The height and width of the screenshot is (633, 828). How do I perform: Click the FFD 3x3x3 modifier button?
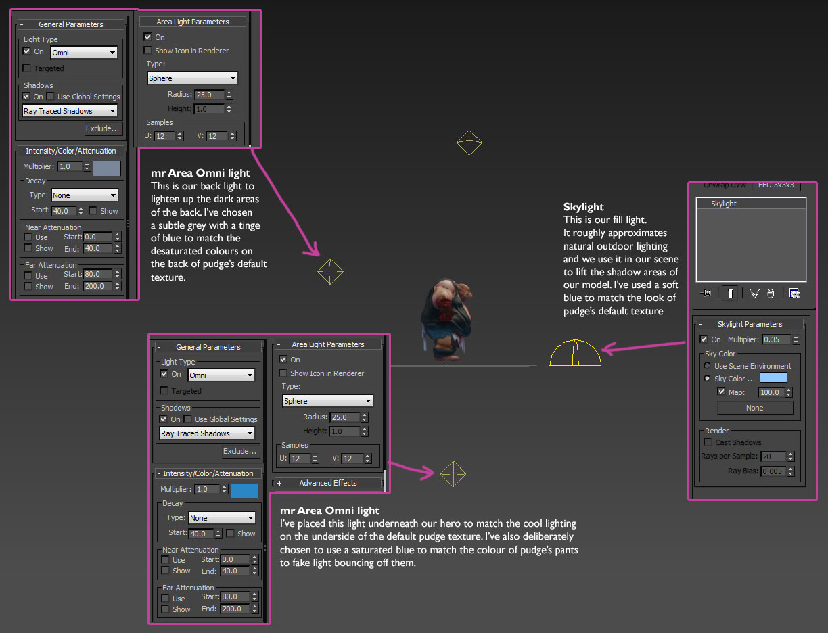(x=777, y=185)
